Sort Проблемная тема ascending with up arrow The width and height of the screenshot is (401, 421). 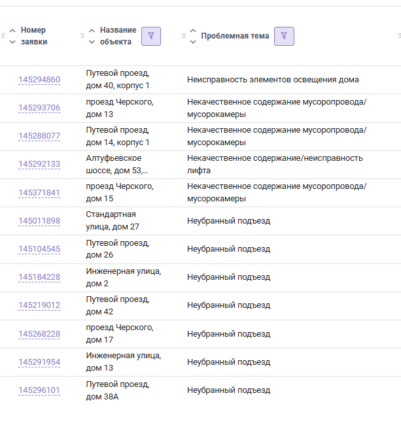(193, 31)
